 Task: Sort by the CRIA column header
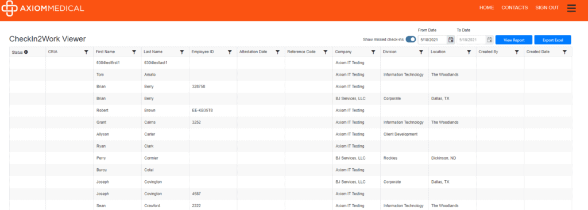click(x=53, y=52)
